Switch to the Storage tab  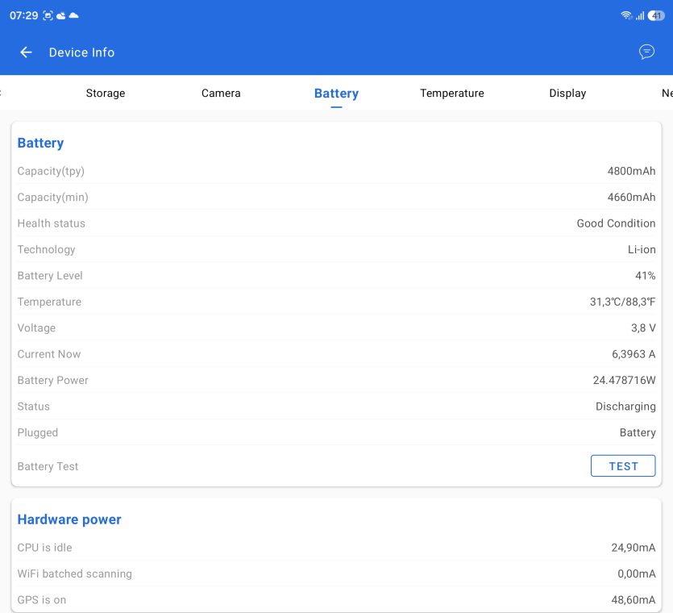pyautogui.click(x=106, y=94)
